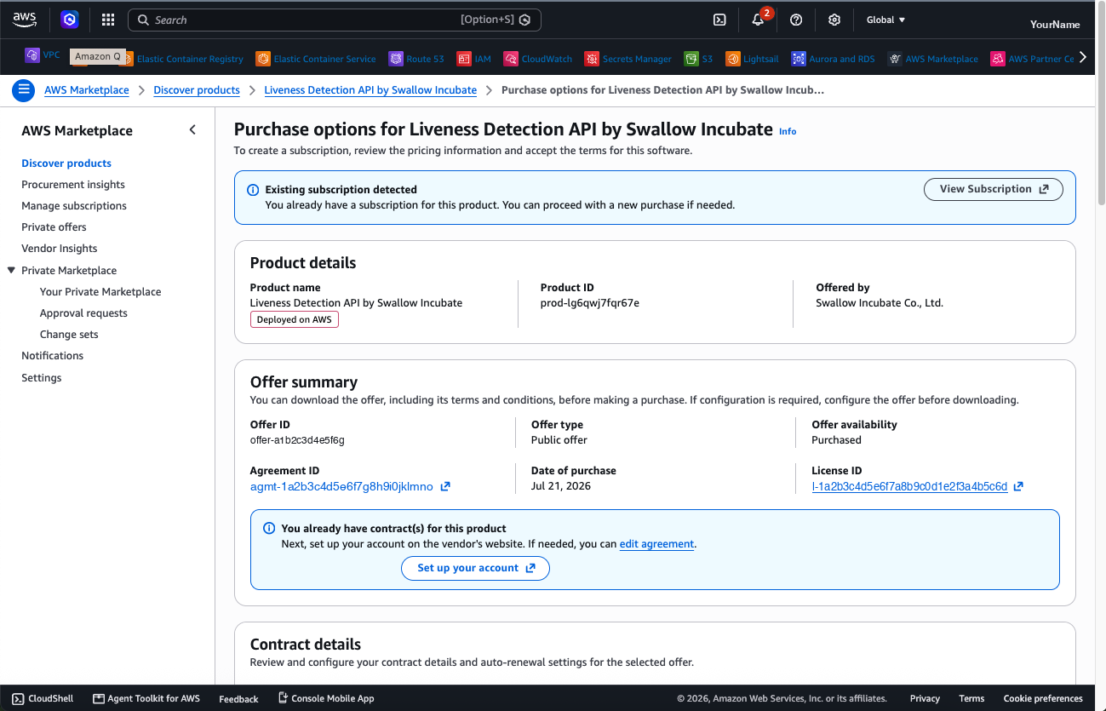Click the Elastic Container Service icon

263,59
